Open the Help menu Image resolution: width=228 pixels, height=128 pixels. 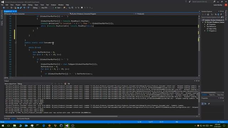pyautogui.click(x=67, y=5)
